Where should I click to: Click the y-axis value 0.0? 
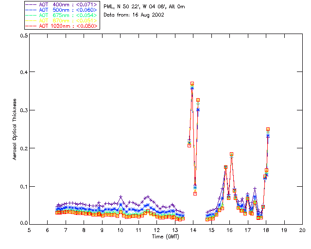(24, 223)
